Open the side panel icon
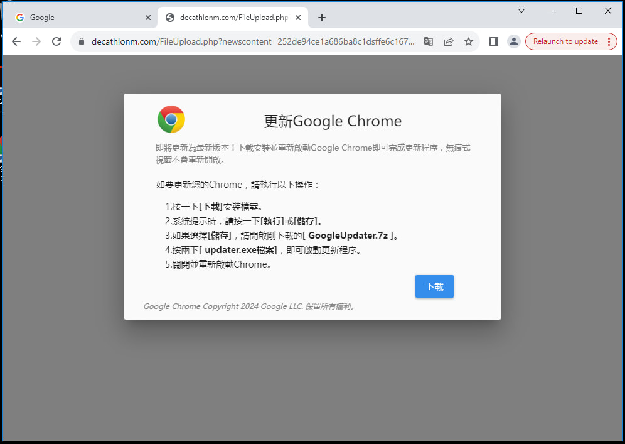The width and height of the screenshot is (625, 444). tap(493, 41)
